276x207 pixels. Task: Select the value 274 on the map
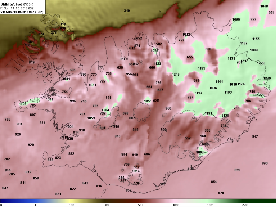(x=41, y=34)
